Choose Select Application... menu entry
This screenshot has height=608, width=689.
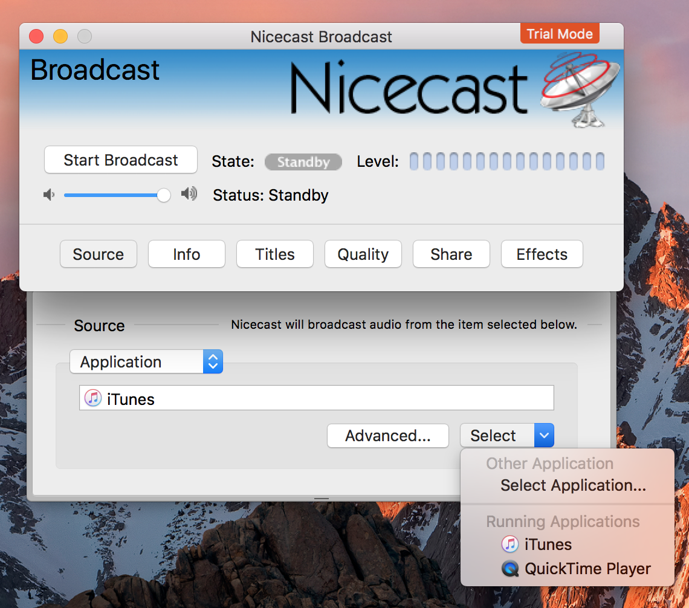(568, 485)
